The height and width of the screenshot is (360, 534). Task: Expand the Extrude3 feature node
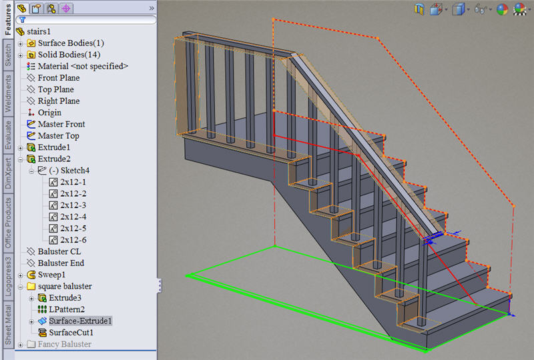31,298
